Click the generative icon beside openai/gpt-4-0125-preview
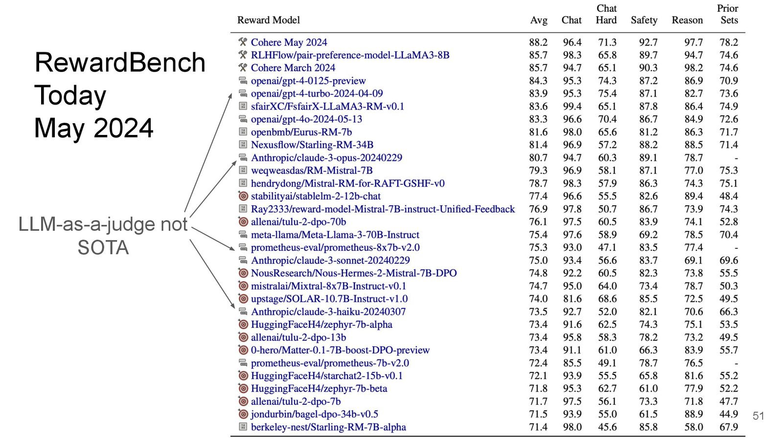783x440 pixels. (x=243, y=81)
